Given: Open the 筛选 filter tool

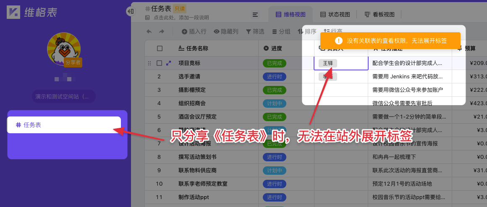Looking at the screenshot, I should [x=255, y=31].
